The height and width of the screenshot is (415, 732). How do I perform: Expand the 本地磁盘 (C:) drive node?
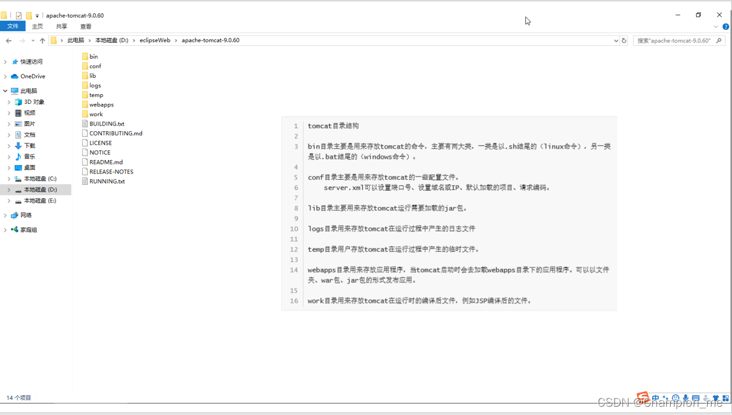pos(9,178)
